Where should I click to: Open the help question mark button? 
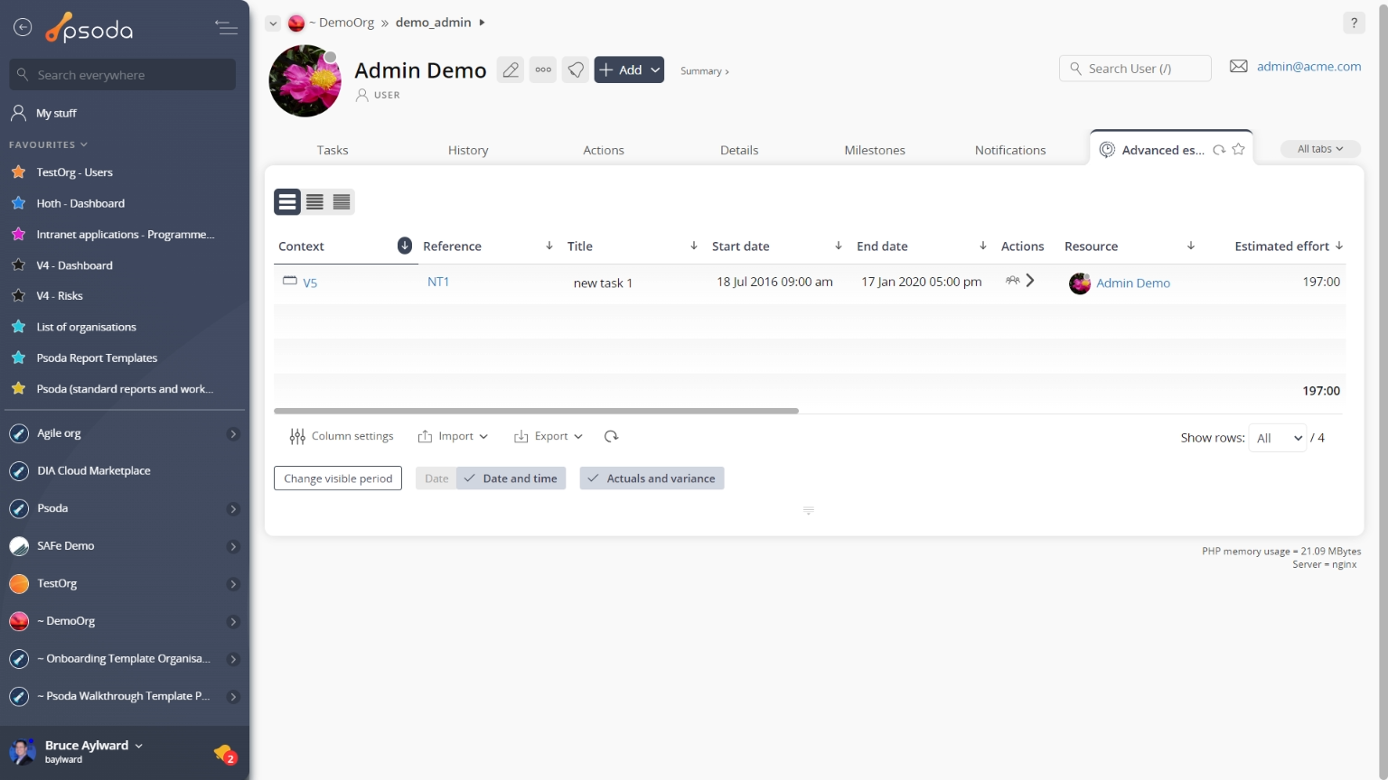coord(1354,23)
